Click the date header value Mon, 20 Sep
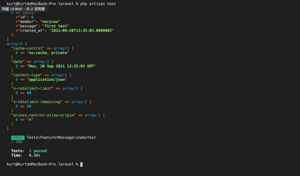Image resolution: width=300 pixels, height=176 pixels. (61, 66)
